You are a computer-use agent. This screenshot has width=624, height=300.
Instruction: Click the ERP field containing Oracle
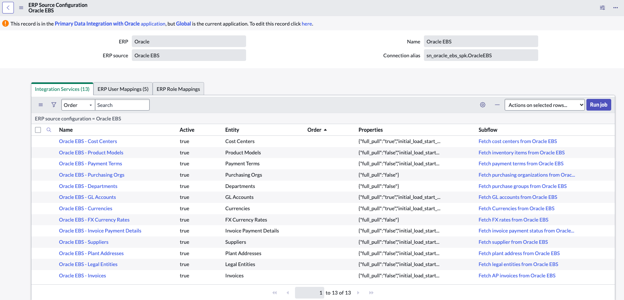tap(189, 42)
